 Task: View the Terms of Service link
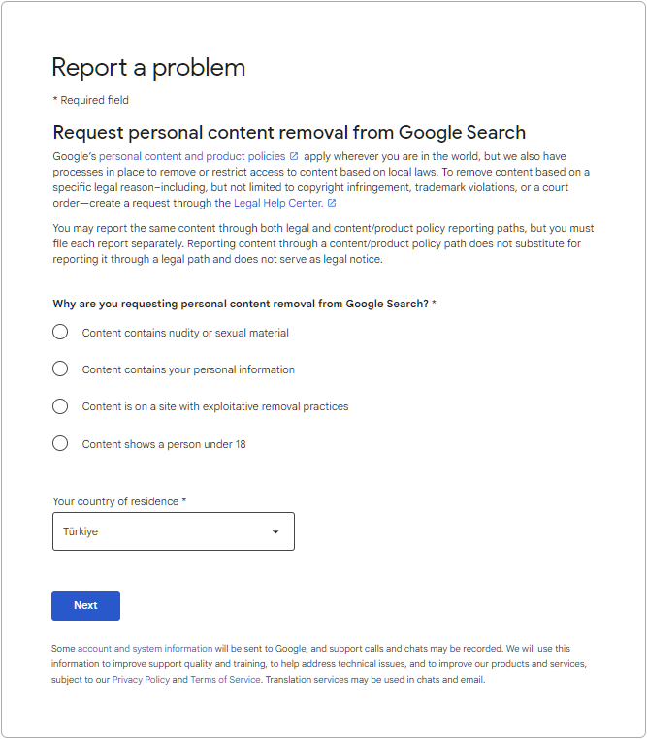tap(225, 680)
